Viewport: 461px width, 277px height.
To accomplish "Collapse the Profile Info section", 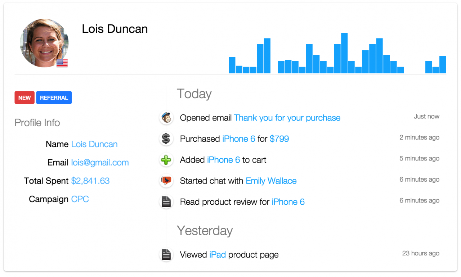I will (37, 123).
